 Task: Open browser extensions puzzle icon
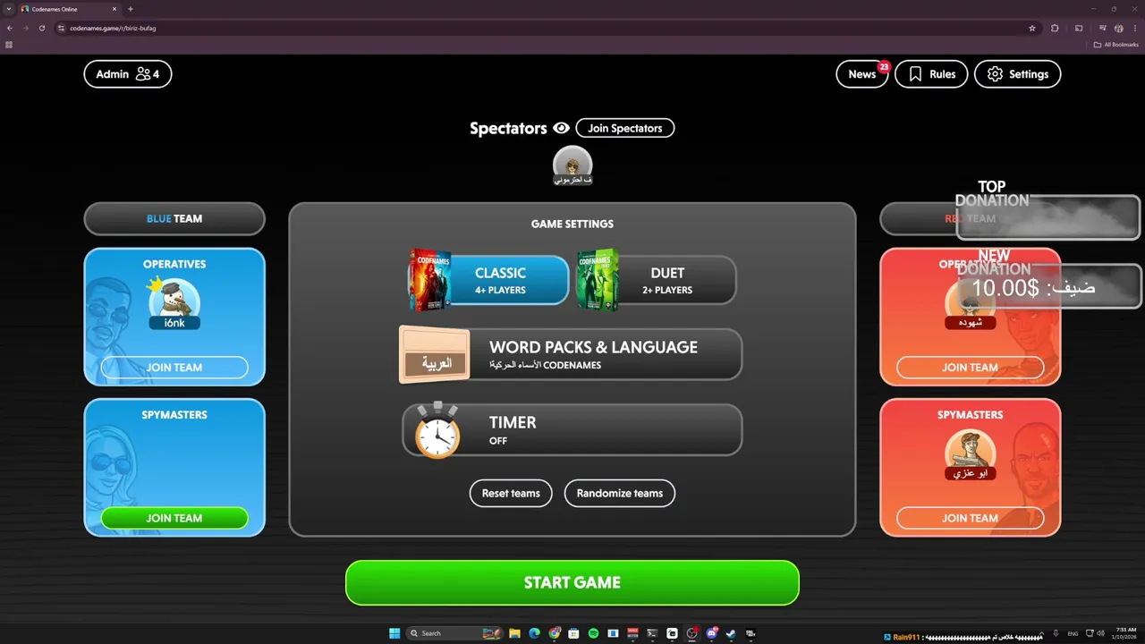(x=1055, y=28)
